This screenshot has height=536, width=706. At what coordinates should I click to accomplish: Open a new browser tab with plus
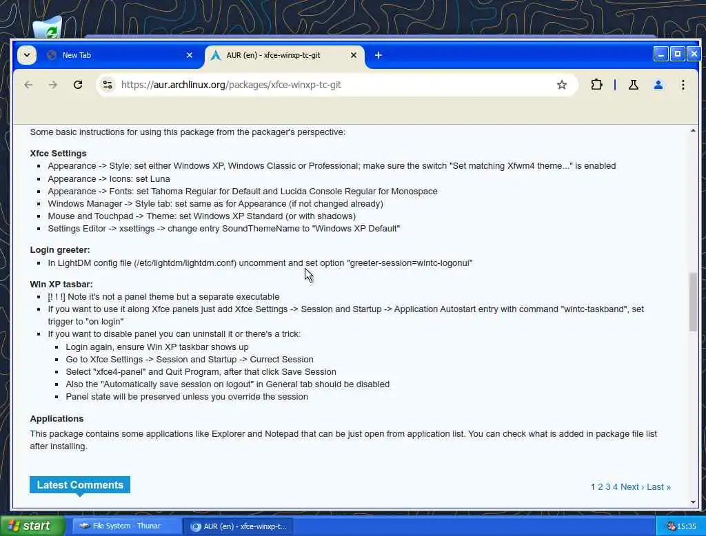coord(379,55)
